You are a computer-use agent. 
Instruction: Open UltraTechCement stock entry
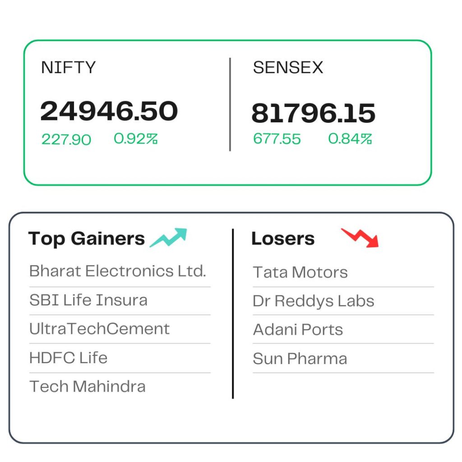point(100,329)
